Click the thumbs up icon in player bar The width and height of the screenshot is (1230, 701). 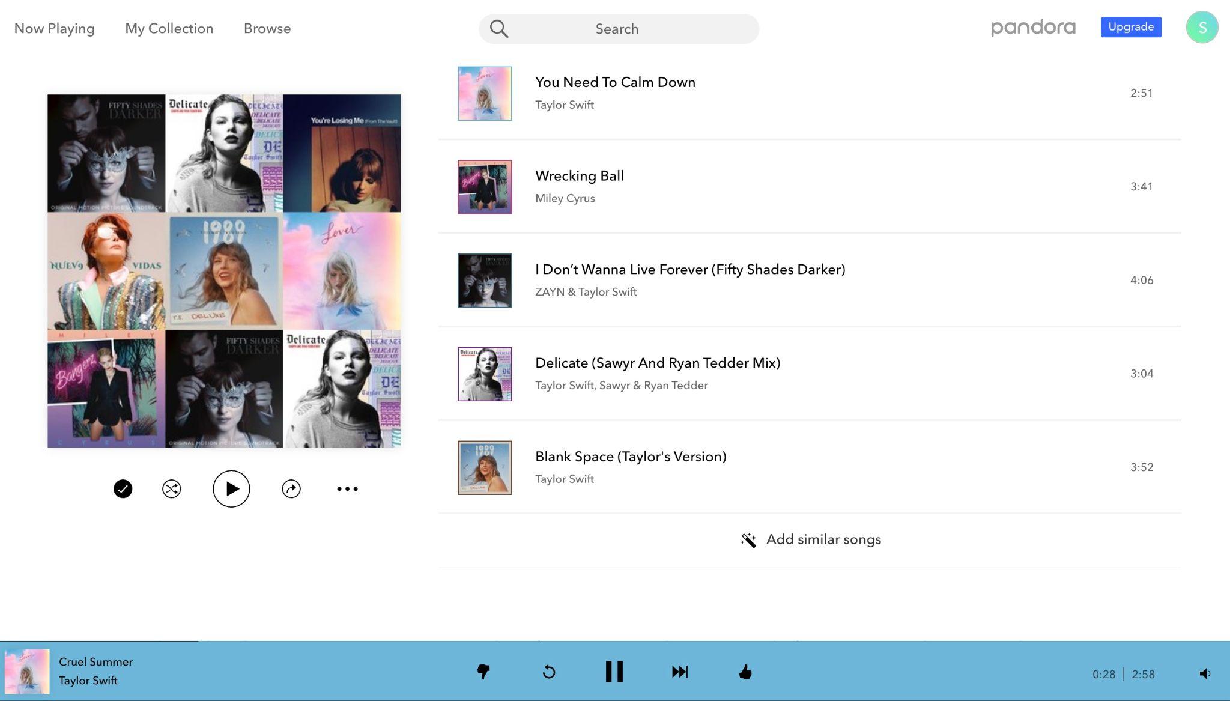click(745, 672)
